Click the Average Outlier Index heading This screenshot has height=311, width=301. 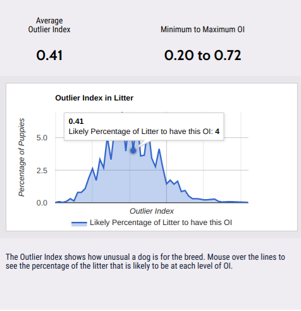[x=49, y=25]
